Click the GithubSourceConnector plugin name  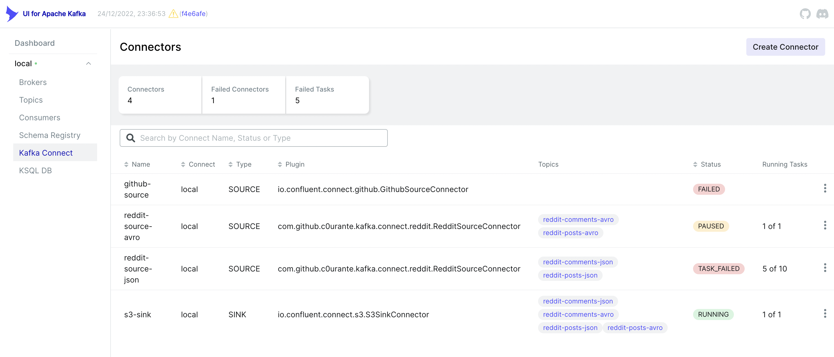(373, 189)
